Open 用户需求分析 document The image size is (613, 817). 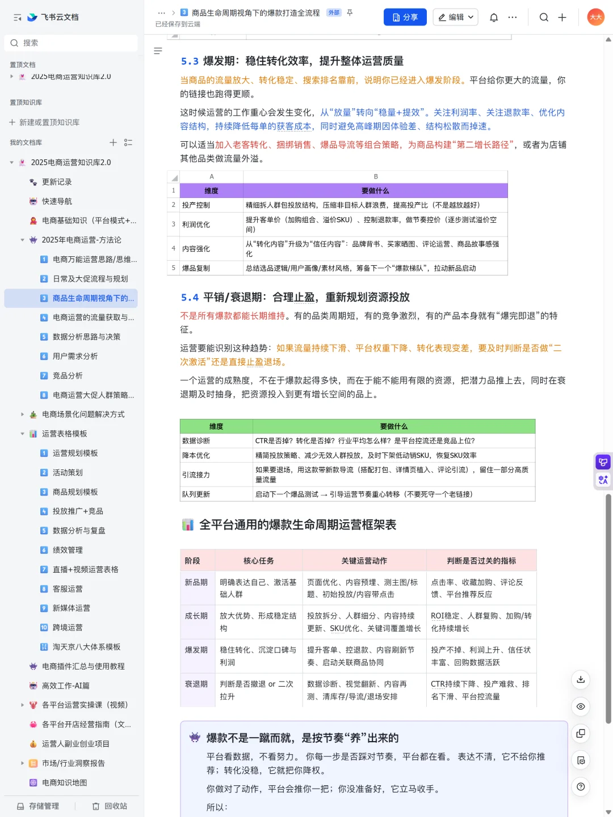[x=71, y=357]
